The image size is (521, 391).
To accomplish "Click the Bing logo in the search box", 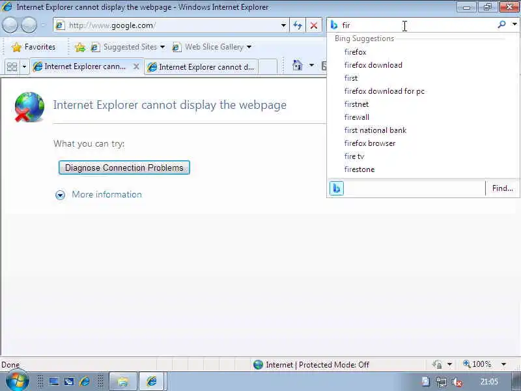I will [334, 25].
